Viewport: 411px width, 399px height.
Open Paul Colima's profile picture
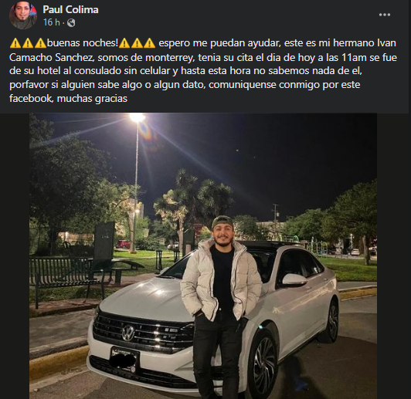coord(23,15)
